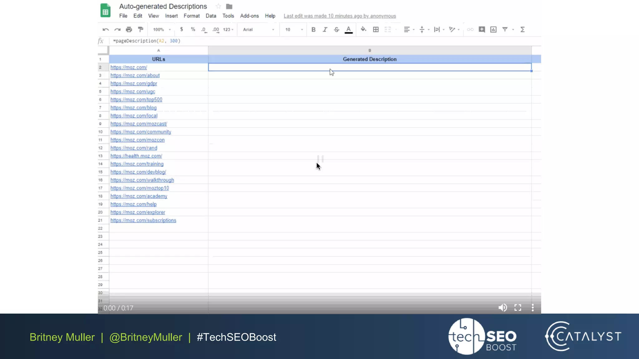This screenshot has height=359, width=639.
Task: Open the 100% zoom dropdown
Action: (x=162, y=30)
